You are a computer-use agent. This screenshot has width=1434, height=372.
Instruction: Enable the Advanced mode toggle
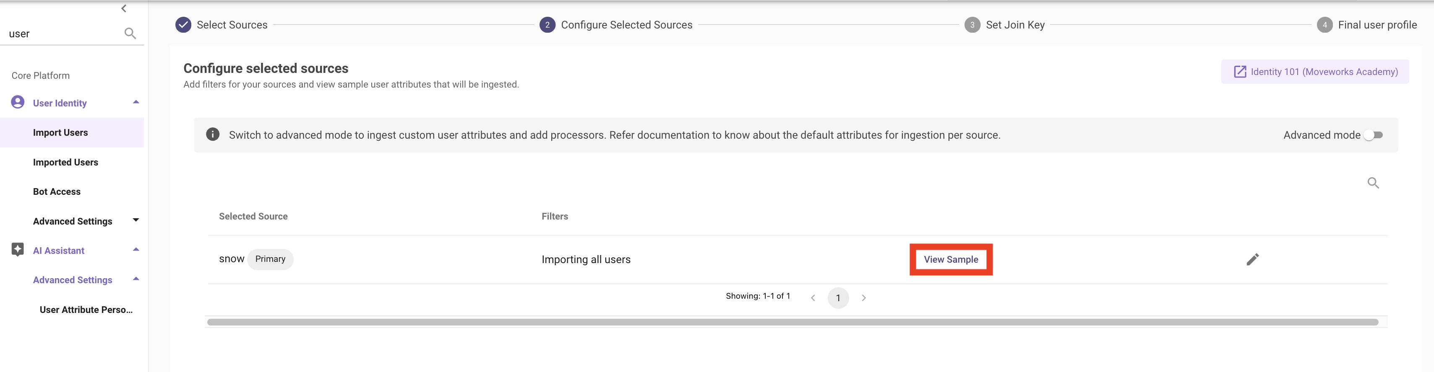(1373, 135)
